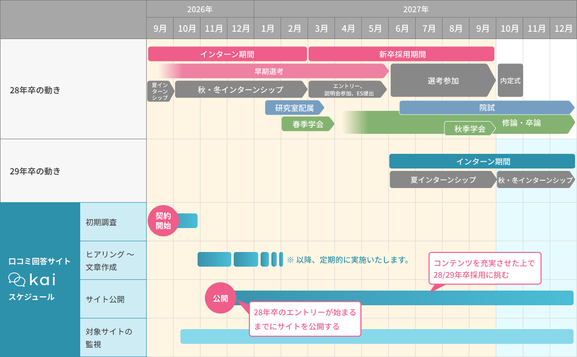577x357 pixels.
Task: Click the 院試 blue bar
Action: pos(487,107)
